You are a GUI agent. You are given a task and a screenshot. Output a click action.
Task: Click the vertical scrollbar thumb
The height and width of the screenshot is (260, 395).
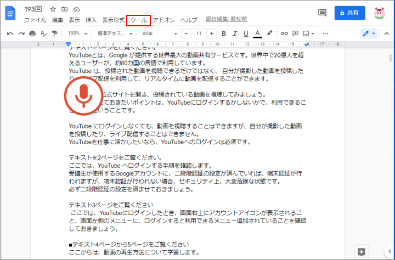tap(391, 58)
